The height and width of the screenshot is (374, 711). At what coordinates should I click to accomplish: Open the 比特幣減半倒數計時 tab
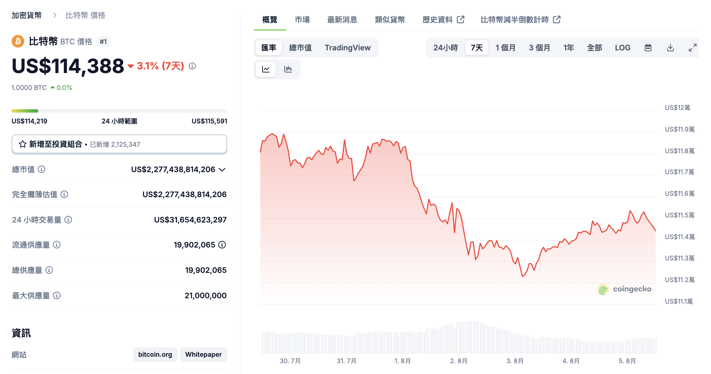521,20
